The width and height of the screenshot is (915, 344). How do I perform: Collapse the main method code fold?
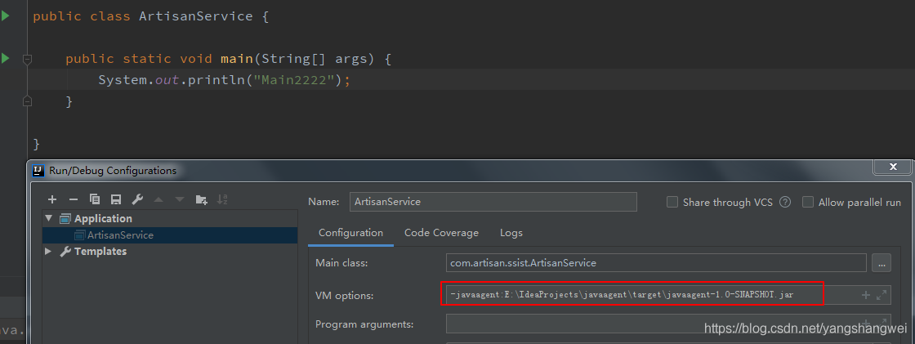click(27, 59)
